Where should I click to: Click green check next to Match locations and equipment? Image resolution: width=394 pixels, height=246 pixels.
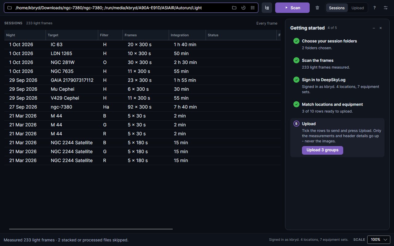[296, 104]
